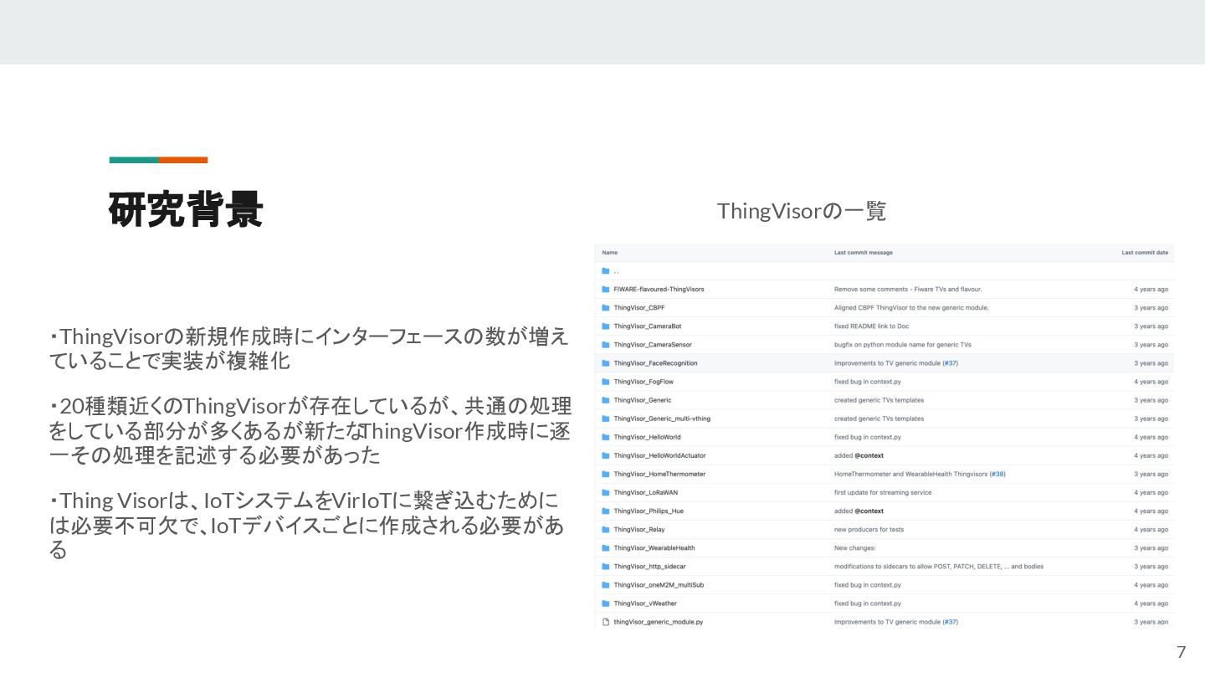Open the ThingVisor_FogFlow folder name
The width and height of the screenshot is (1205, 678).
pos(644,381)
